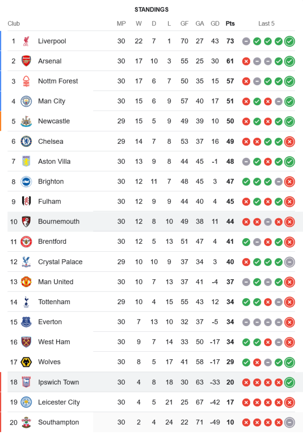Click Southampton's most recent draw indicator

[x=289, y=422]
